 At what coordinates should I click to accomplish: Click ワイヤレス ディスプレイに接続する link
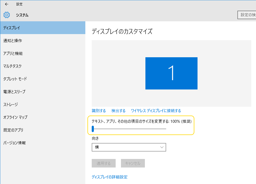point(156,111)
